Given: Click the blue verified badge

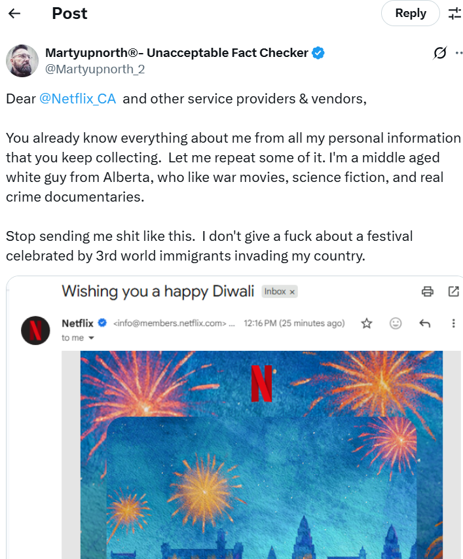Looking at the screenshot, I should coord(318,53).
